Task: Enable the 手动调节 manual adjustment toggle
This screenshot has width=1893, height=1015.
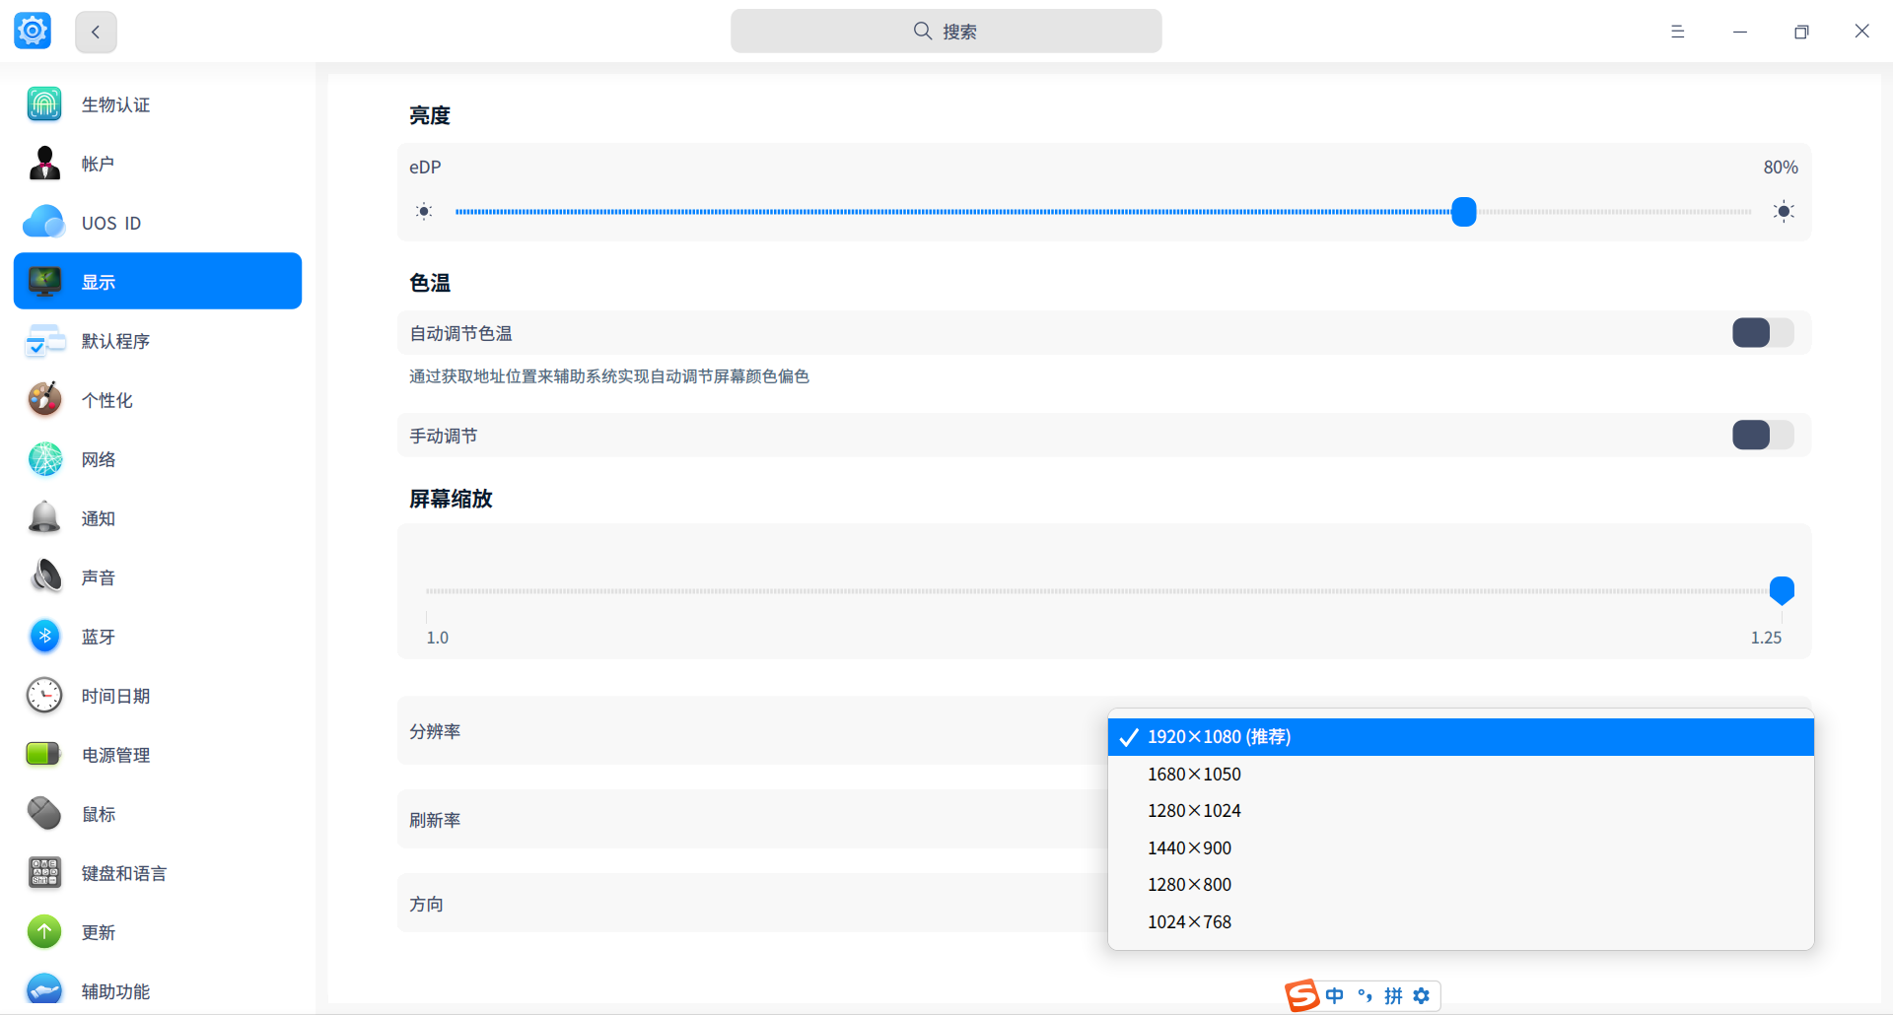Action: pos(1761,435)
